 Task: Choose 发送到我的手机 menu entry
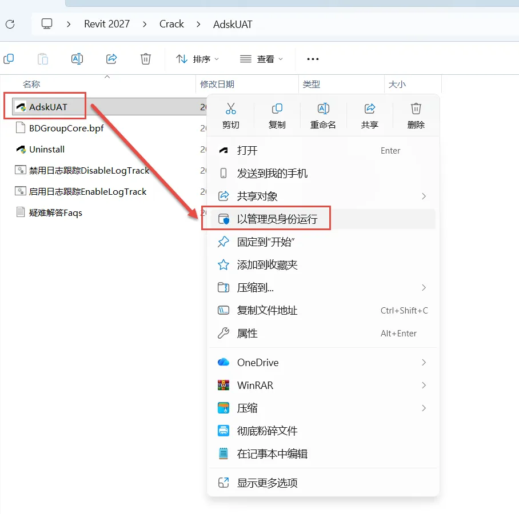323,173
